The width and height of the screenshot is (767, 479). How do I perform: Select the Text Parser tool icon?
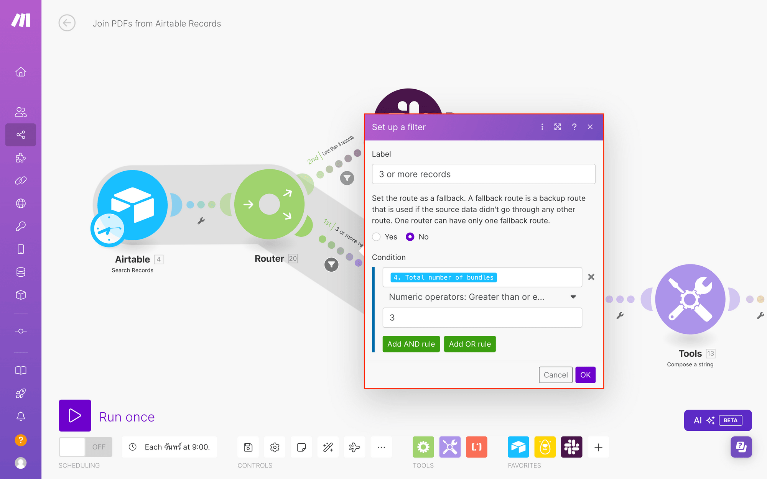476,447
